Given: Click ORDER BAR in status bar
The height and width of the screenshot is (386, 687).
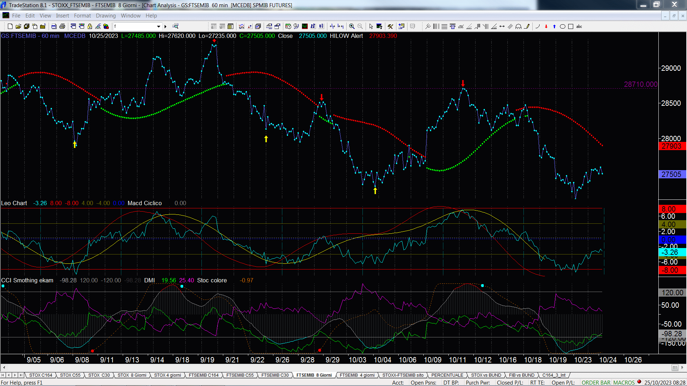Looking at the screenshot, I should (x=596, y=382).
